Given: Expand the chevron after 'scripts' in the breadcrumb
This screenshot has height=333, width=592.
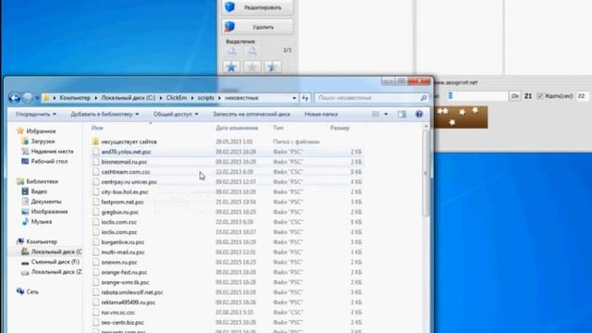Looking at the screenshot, I should point(219,98).
